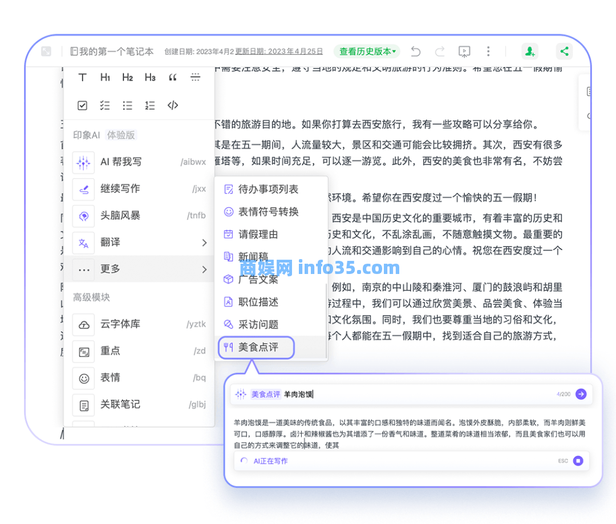Select 美食点评 from the submenu

[258, 347]
